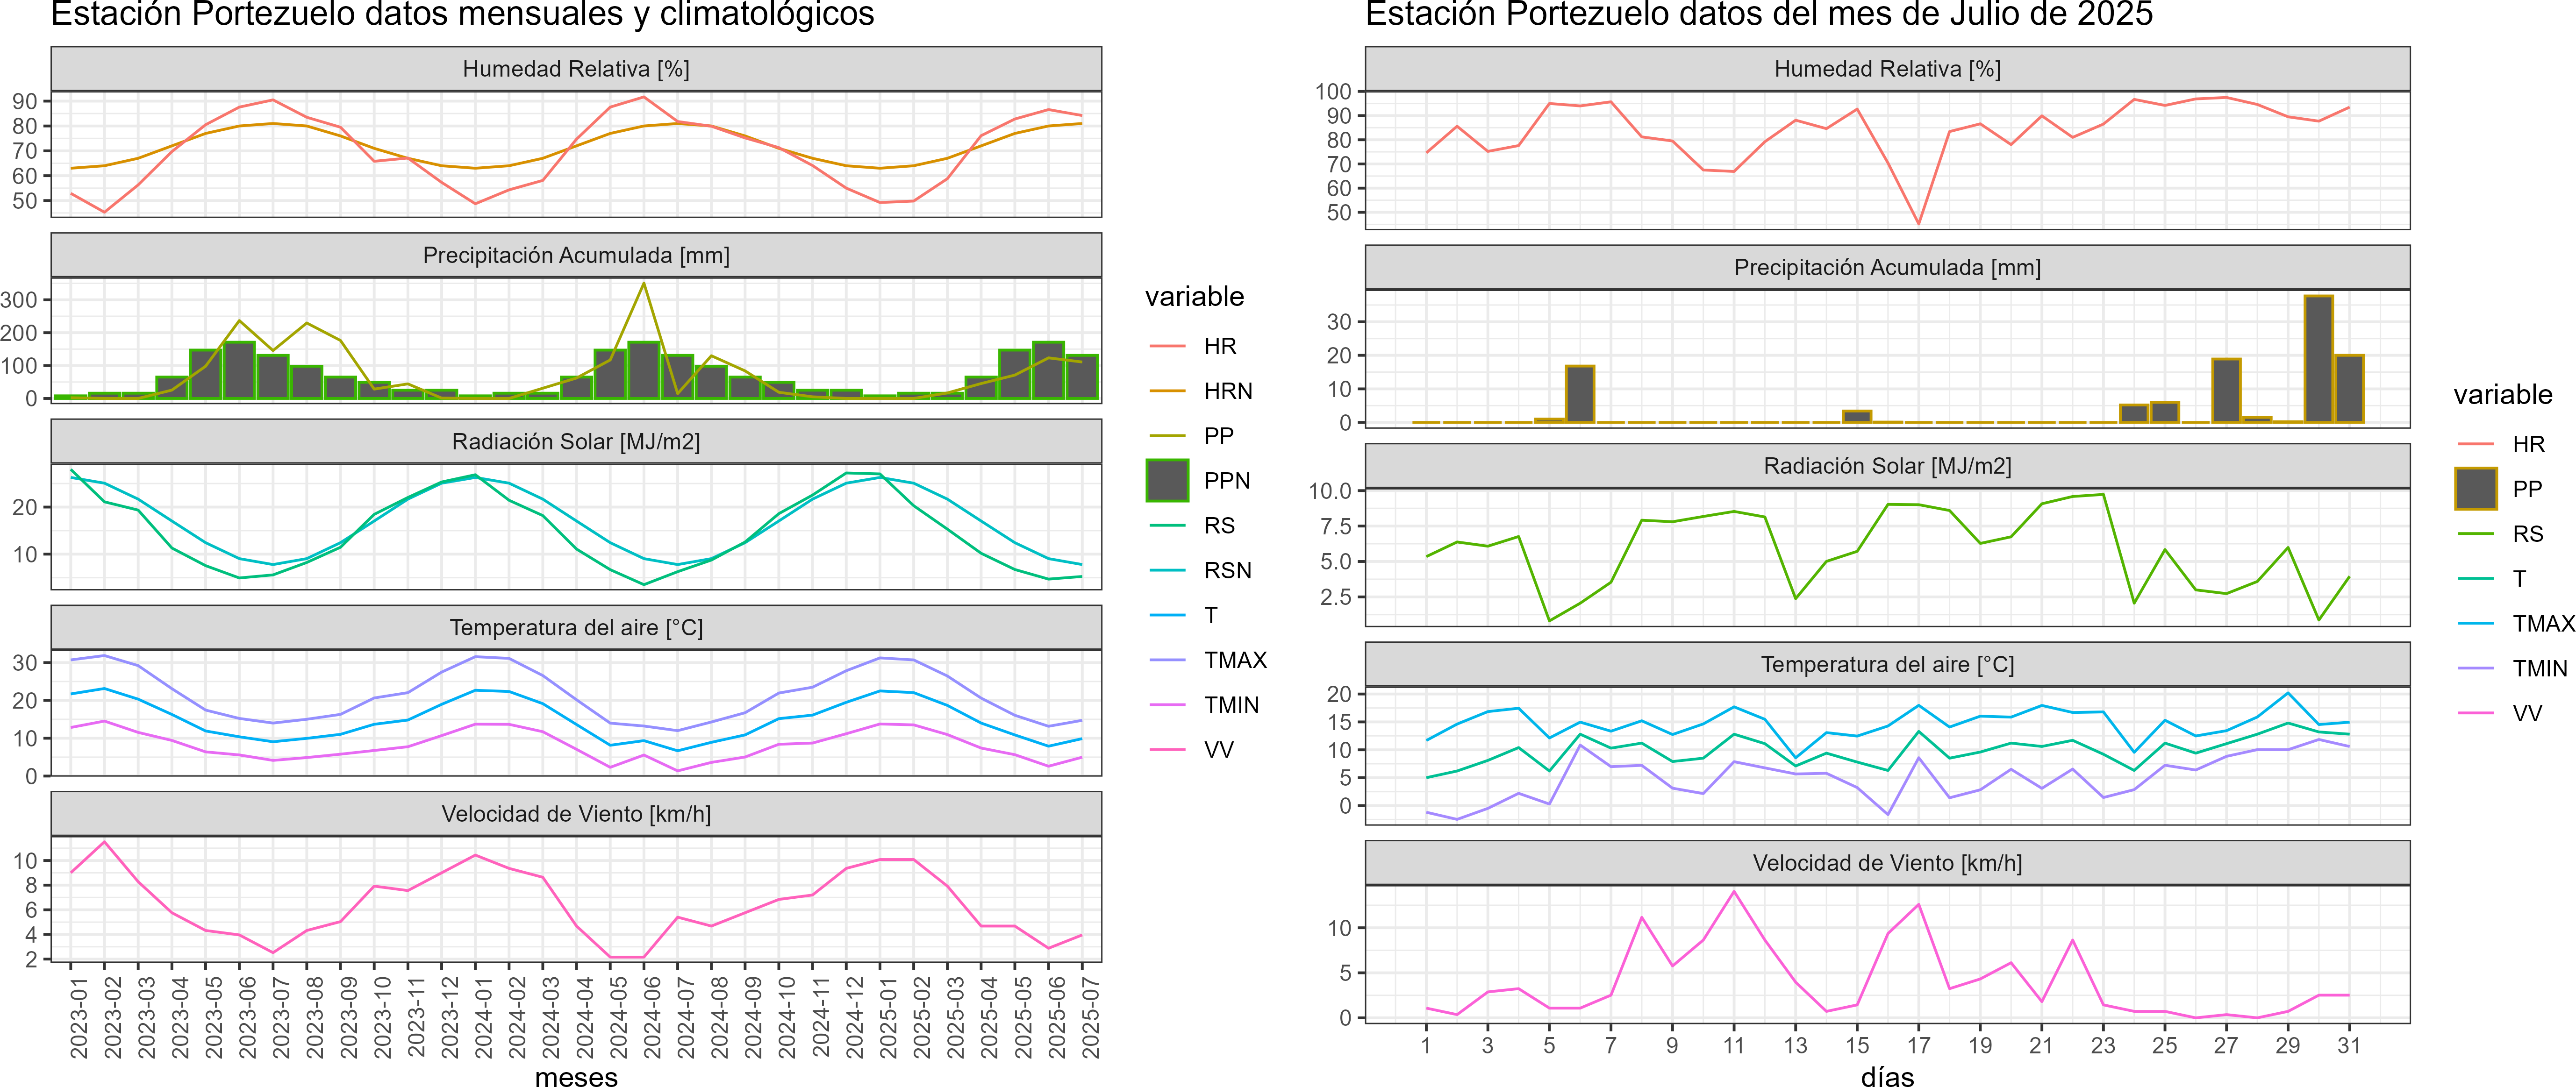Viewport: 2576px width, 1087px height.
Task: Click 'Humedad Relativa [%]' header in monthly chart
Action: coord(576,69)
